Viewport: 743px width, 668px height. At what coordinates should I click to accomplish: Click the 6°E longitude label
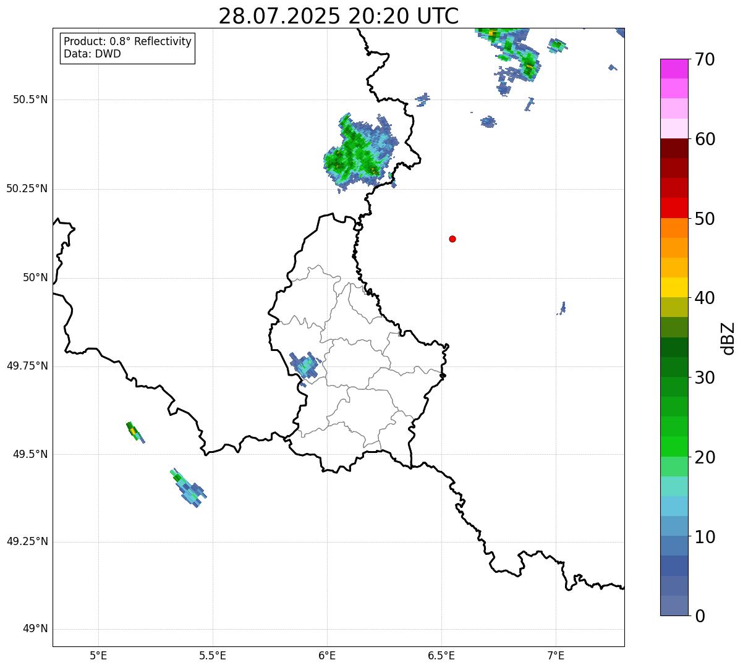click(327, 655)
